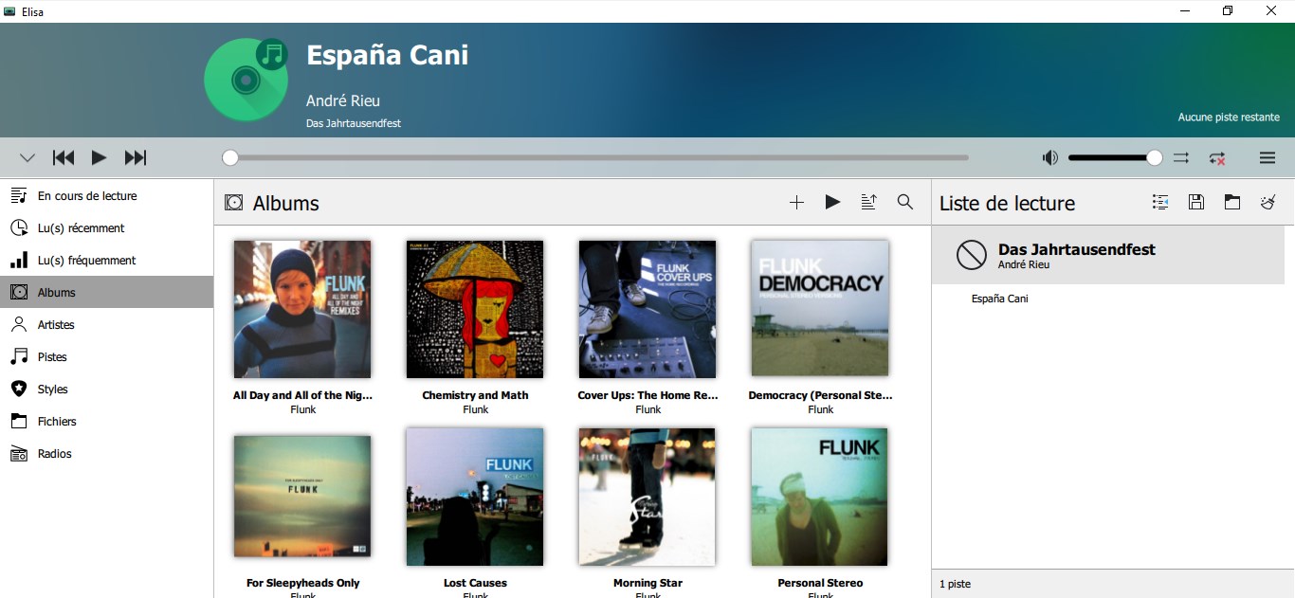Click the green album art in the header
Screen dimensions: 1295x598
pyautogui.click(x=246, y=80)
